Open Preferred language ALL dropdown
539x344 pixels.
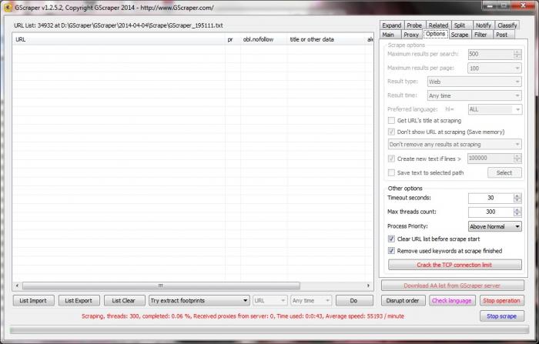coord(494,109)
